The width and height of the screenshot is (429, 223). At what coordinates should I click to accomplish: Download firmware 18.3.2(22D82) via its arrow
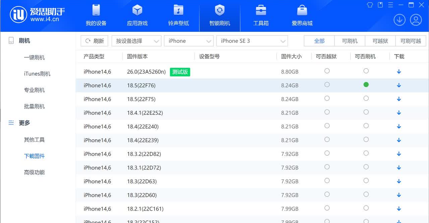(x=399, y=154)
